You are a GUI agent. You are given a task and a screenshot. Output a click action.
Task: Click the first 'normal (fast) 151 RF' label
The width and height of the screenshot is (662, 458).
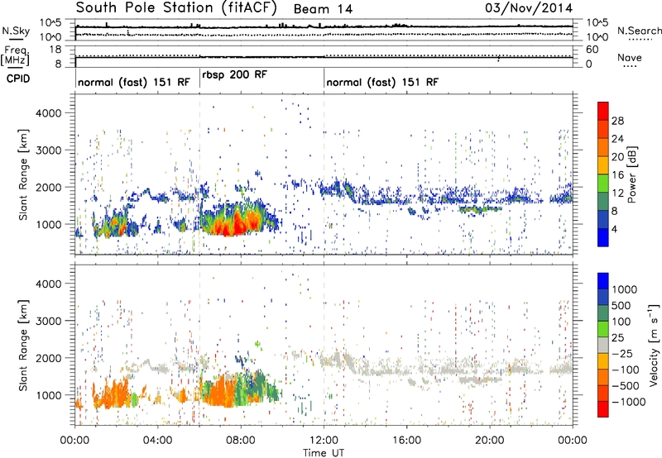(x=134, y=82)
